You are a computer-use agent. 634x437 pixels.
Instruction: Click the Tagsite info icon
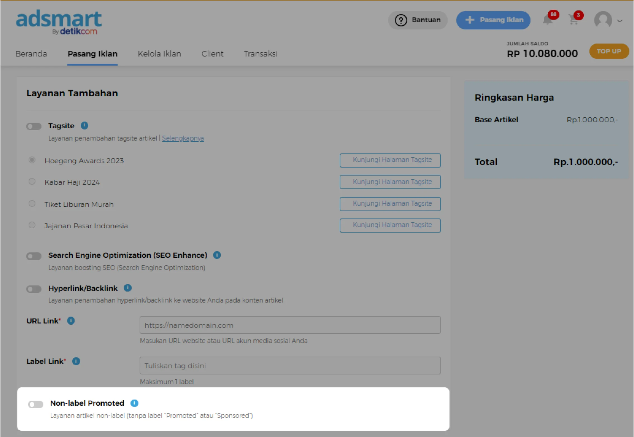point(84,125)
